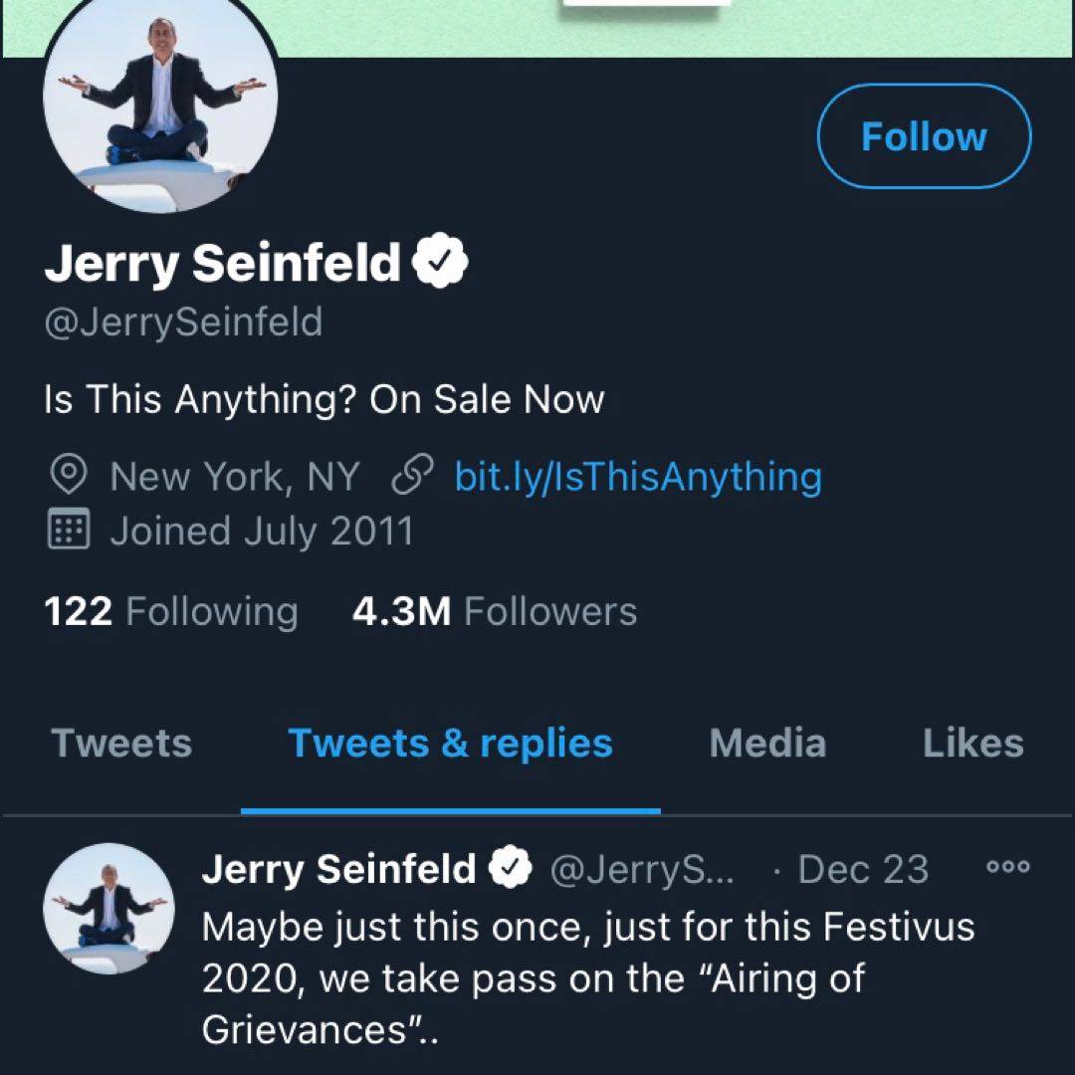
Task: Click the calendar icon beside Joined date
Action: click(x=68, y=531)
